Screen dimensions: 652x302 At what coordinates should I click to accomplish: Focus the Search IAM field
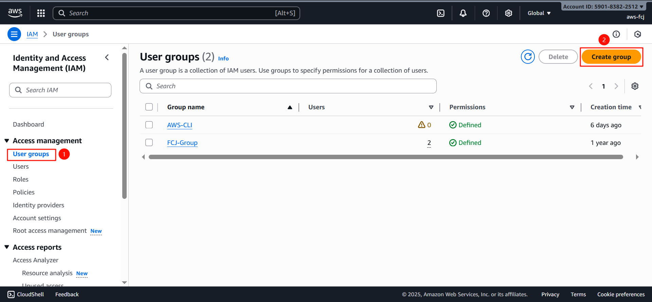click(x=60, y=90)
